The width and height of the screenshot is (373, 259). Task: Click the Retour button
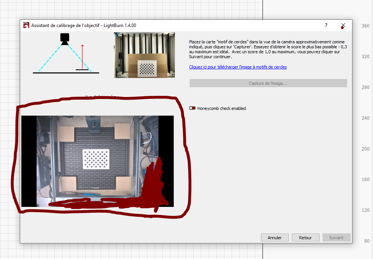306,237
